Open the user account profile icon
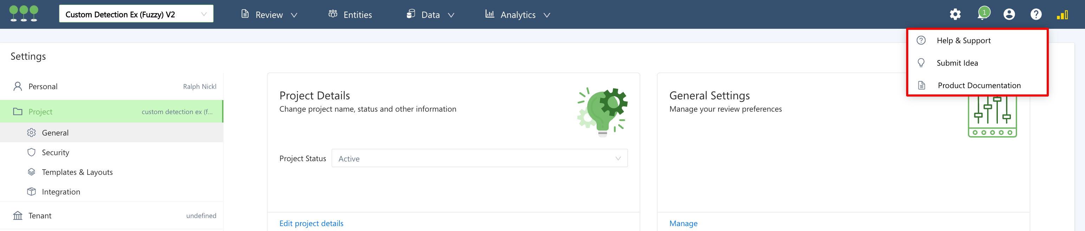The width and height of the screenshot is (1085, 231). point(1009,15)
